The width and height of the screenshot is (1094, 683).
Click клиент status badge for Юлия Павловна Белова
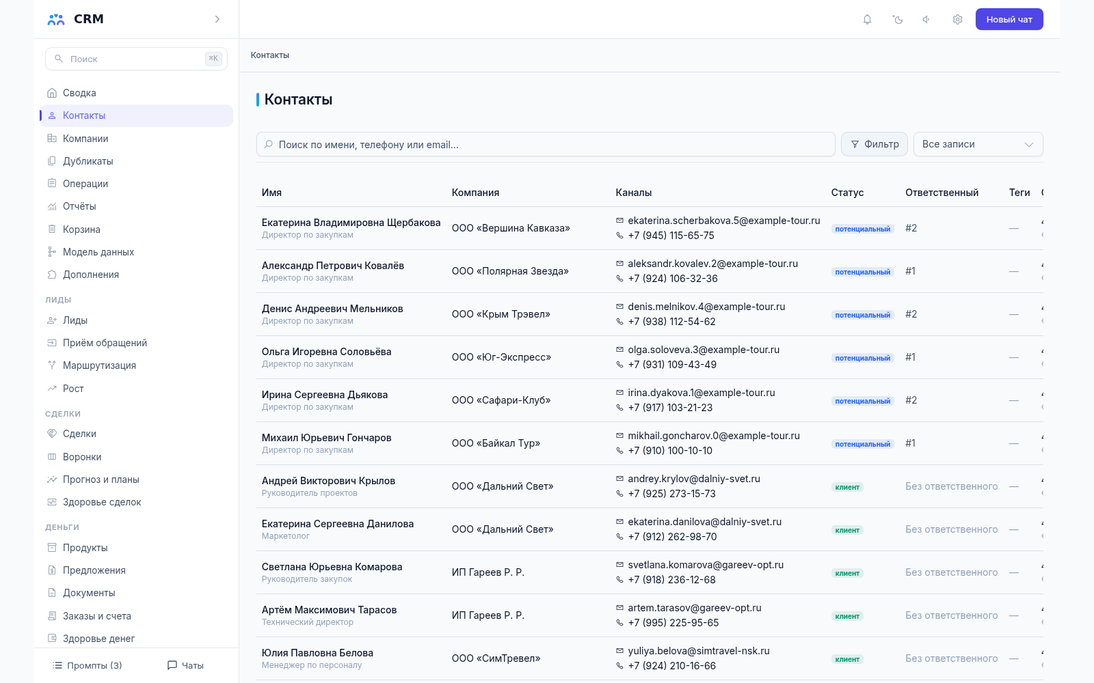(847, 659)
